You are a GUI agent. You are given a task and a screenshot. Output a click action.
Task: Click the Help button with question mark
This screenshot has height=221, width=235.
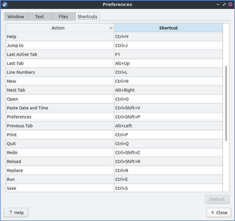16,213
